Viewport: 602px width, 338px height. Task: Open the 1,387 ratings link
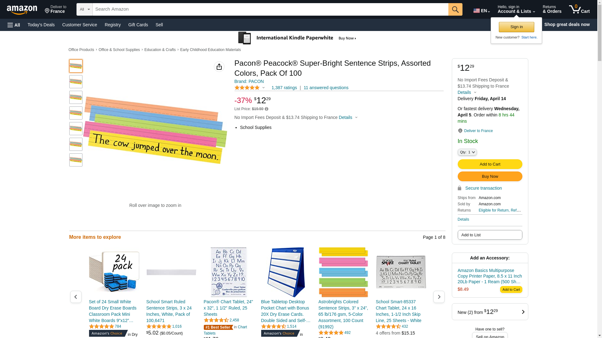(284, 88)
